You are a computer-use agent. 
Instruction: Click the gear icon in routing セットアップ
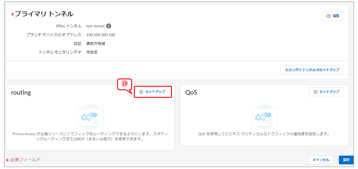click(x=141, y=92)
